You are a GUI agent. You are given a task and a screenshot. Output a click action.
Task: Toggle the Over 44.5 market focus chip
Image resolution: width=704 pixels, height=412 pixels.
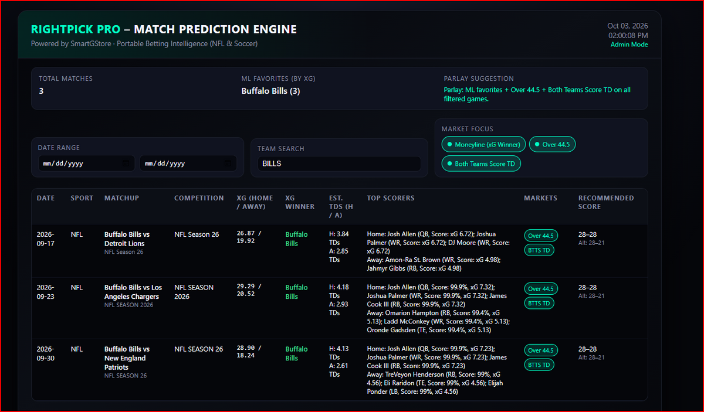[553, 144]
